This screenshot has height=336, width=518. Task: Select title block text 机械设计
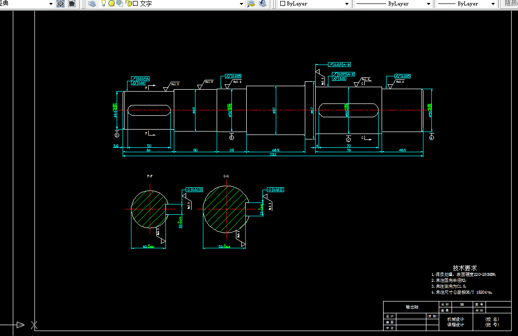click(455, 319)
